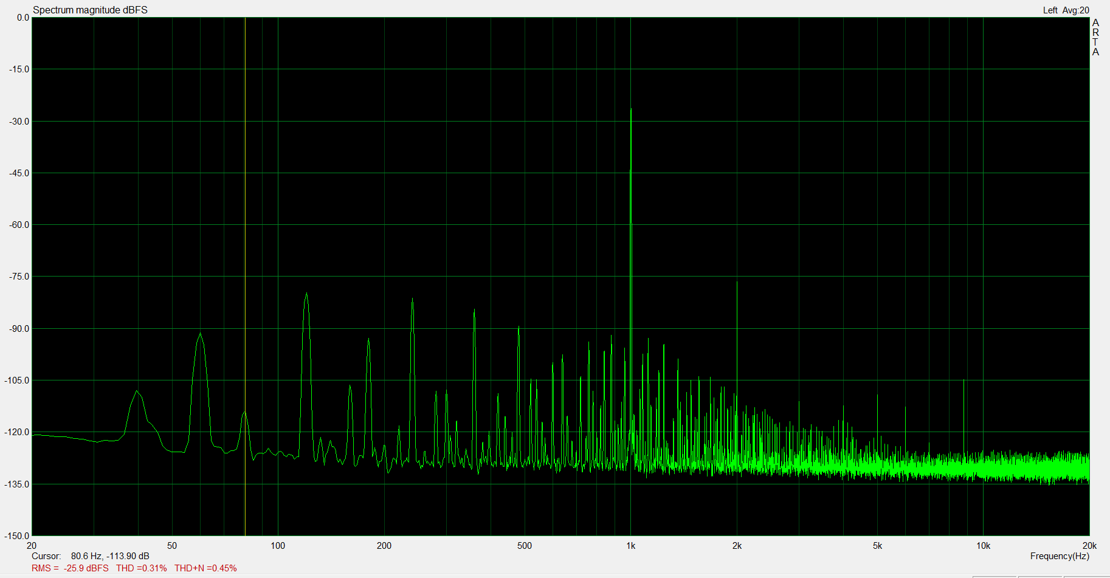Screen dimensions: 1110x578
Task: Click the "Spectrum magnitude dBFS" plot title
Action: click(90, 10)
